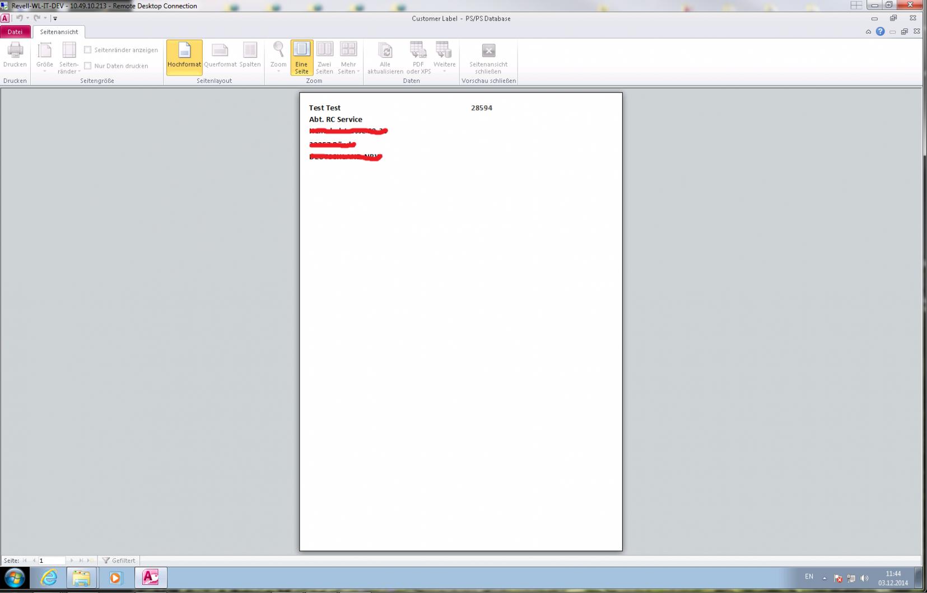Image resolution: width=927 pixels, height=593 pixels.
Task: Show hidden system tray icons
Action: [824, 578]
